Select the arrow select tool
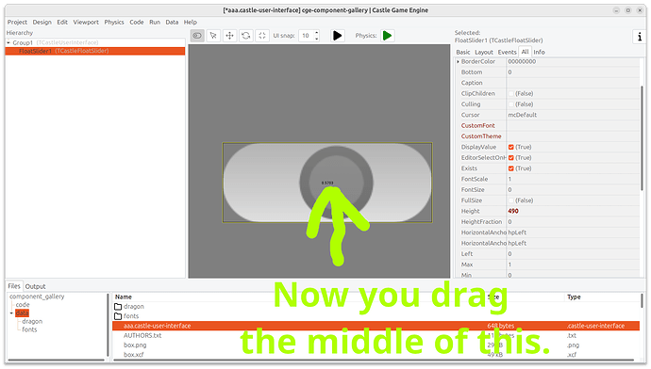Screen dimensions: 651x369 point(213,36)
